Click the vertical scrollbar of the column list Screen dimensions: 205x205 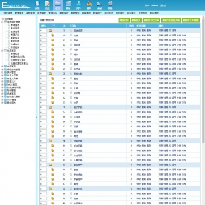[203, 79]
